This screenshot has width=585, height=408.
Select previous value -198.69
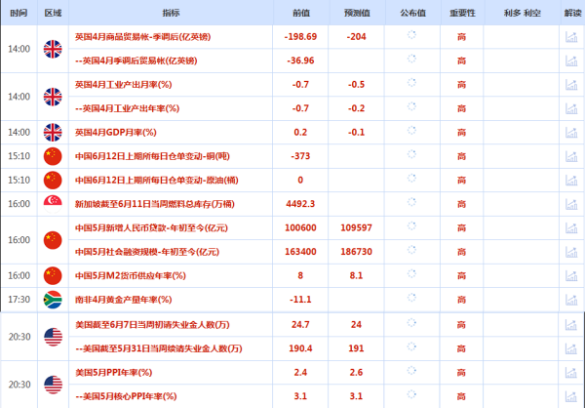(x=300, y=37)
